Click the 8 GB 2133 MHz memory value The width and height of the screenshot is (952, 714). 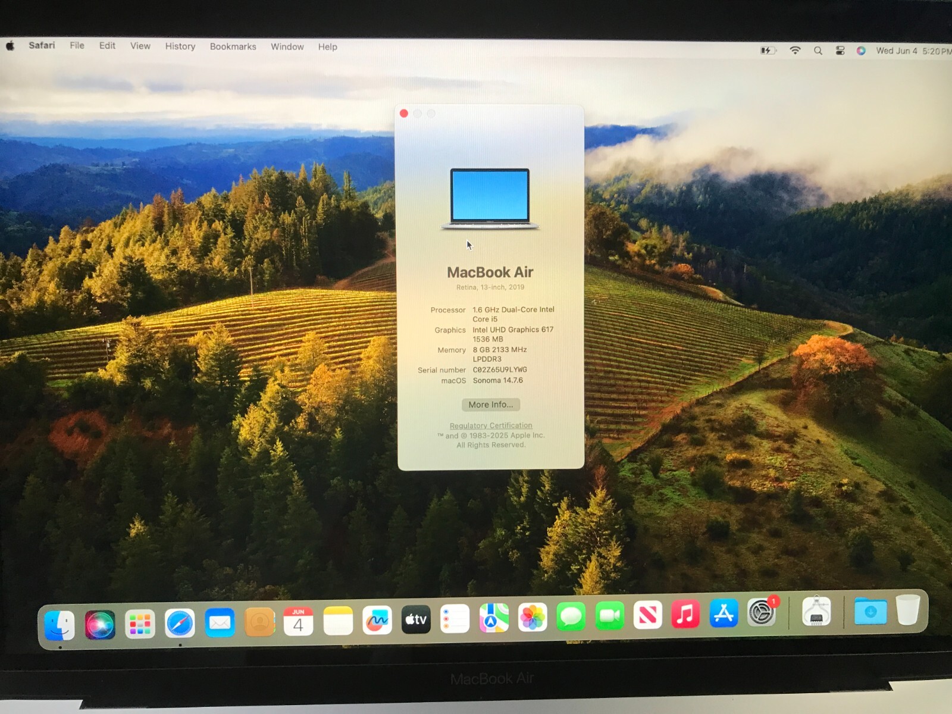point(500,355)
